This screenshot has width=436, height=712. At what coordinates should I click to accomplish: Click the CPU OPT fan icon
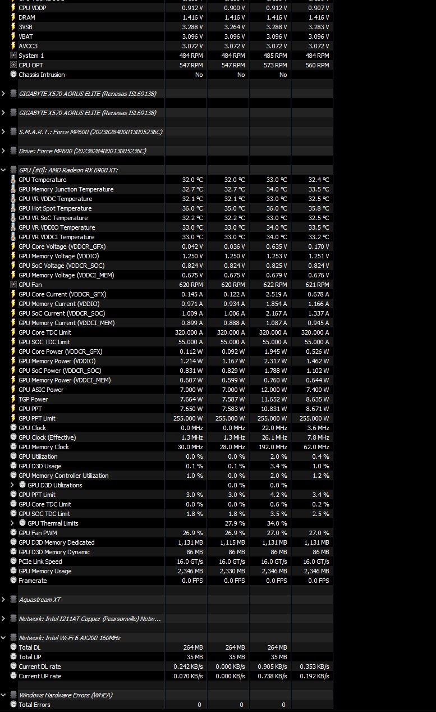[x=13, y=65]
